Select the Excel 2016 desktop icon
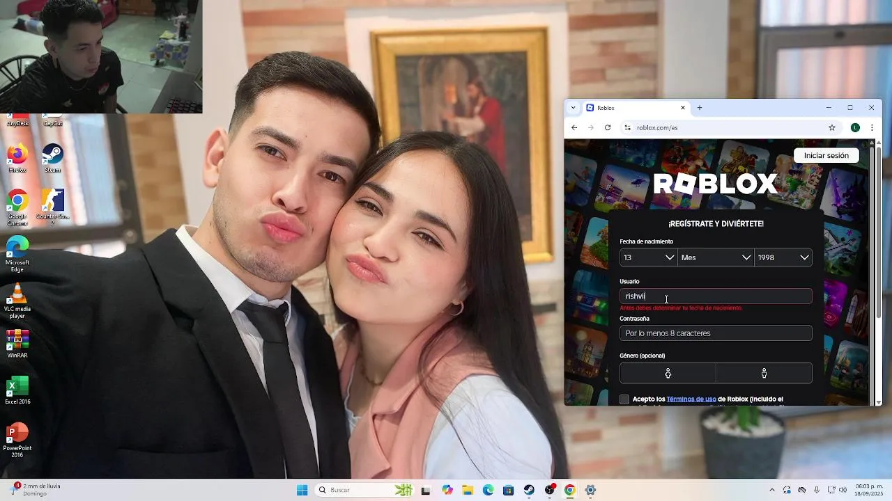The height and width of the screenshot is (501, 892). click(17, 390)
